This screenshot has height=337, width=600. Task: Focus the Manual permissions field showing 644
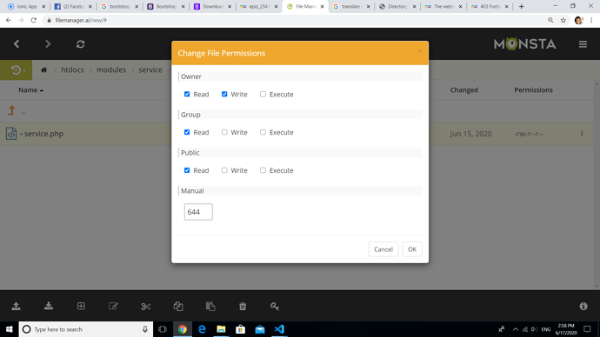tap(198, 212)
